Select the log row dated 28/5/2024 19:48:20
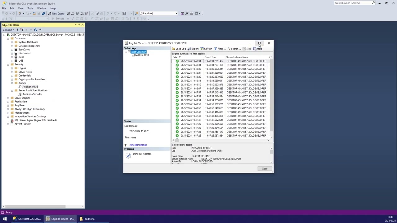This screenshot has height=223, width=397. [x=220, y=77]
